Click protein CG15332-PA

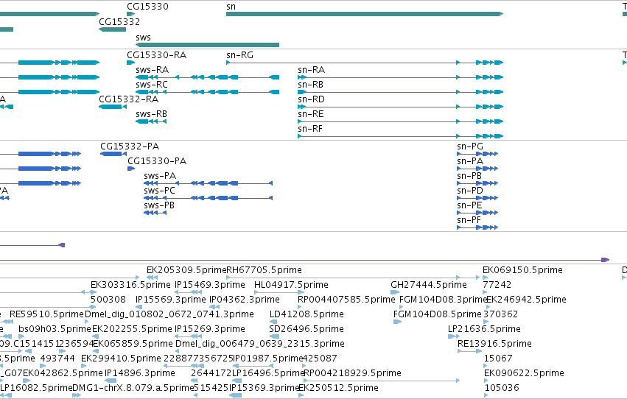tap(113, 154)
